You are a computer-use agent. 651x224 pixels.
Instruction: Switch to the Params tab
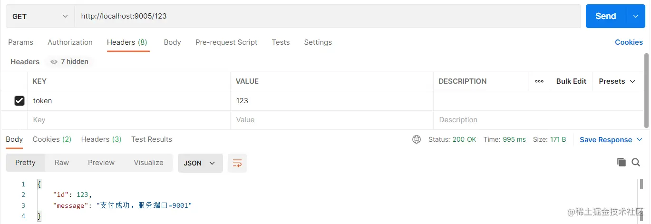tap(21, 42)
